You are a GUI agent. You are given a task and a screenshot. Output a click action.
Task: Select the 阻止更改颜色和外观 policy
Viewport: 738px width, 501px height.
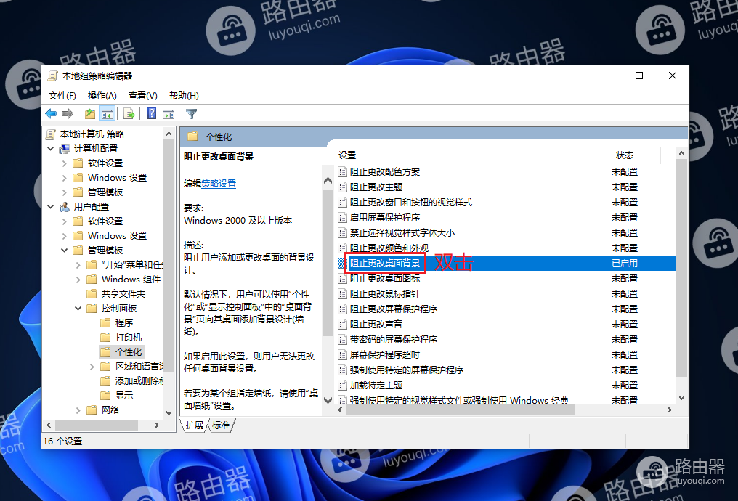point(389,248)
